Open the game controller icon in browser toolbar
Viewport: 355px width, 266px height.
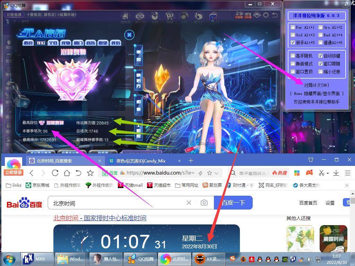[310, 173]
